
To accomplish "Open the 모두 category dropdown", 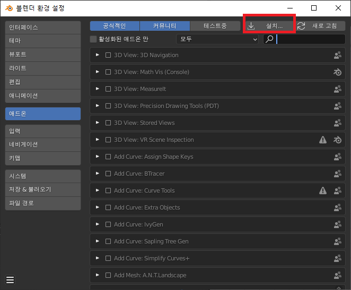I will tap(217, 39).
